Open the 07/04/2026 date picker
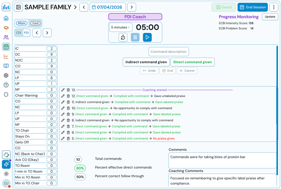 point(108,7)
